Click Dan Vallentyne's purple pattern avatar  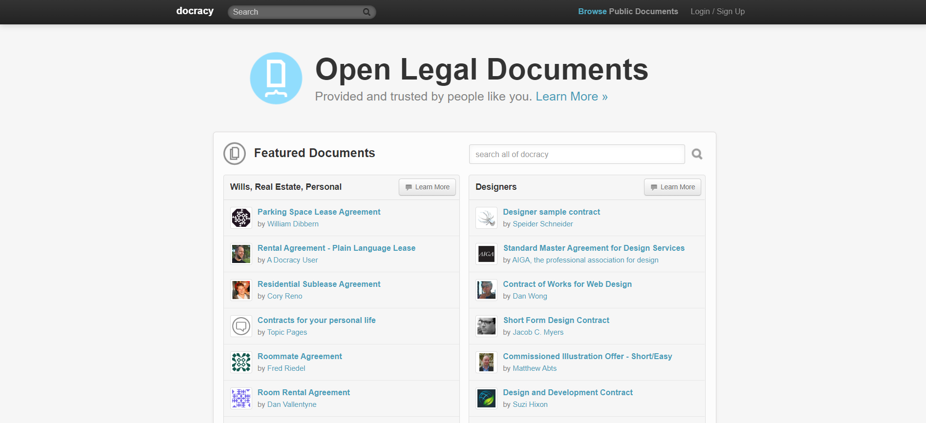coord(241,399)
